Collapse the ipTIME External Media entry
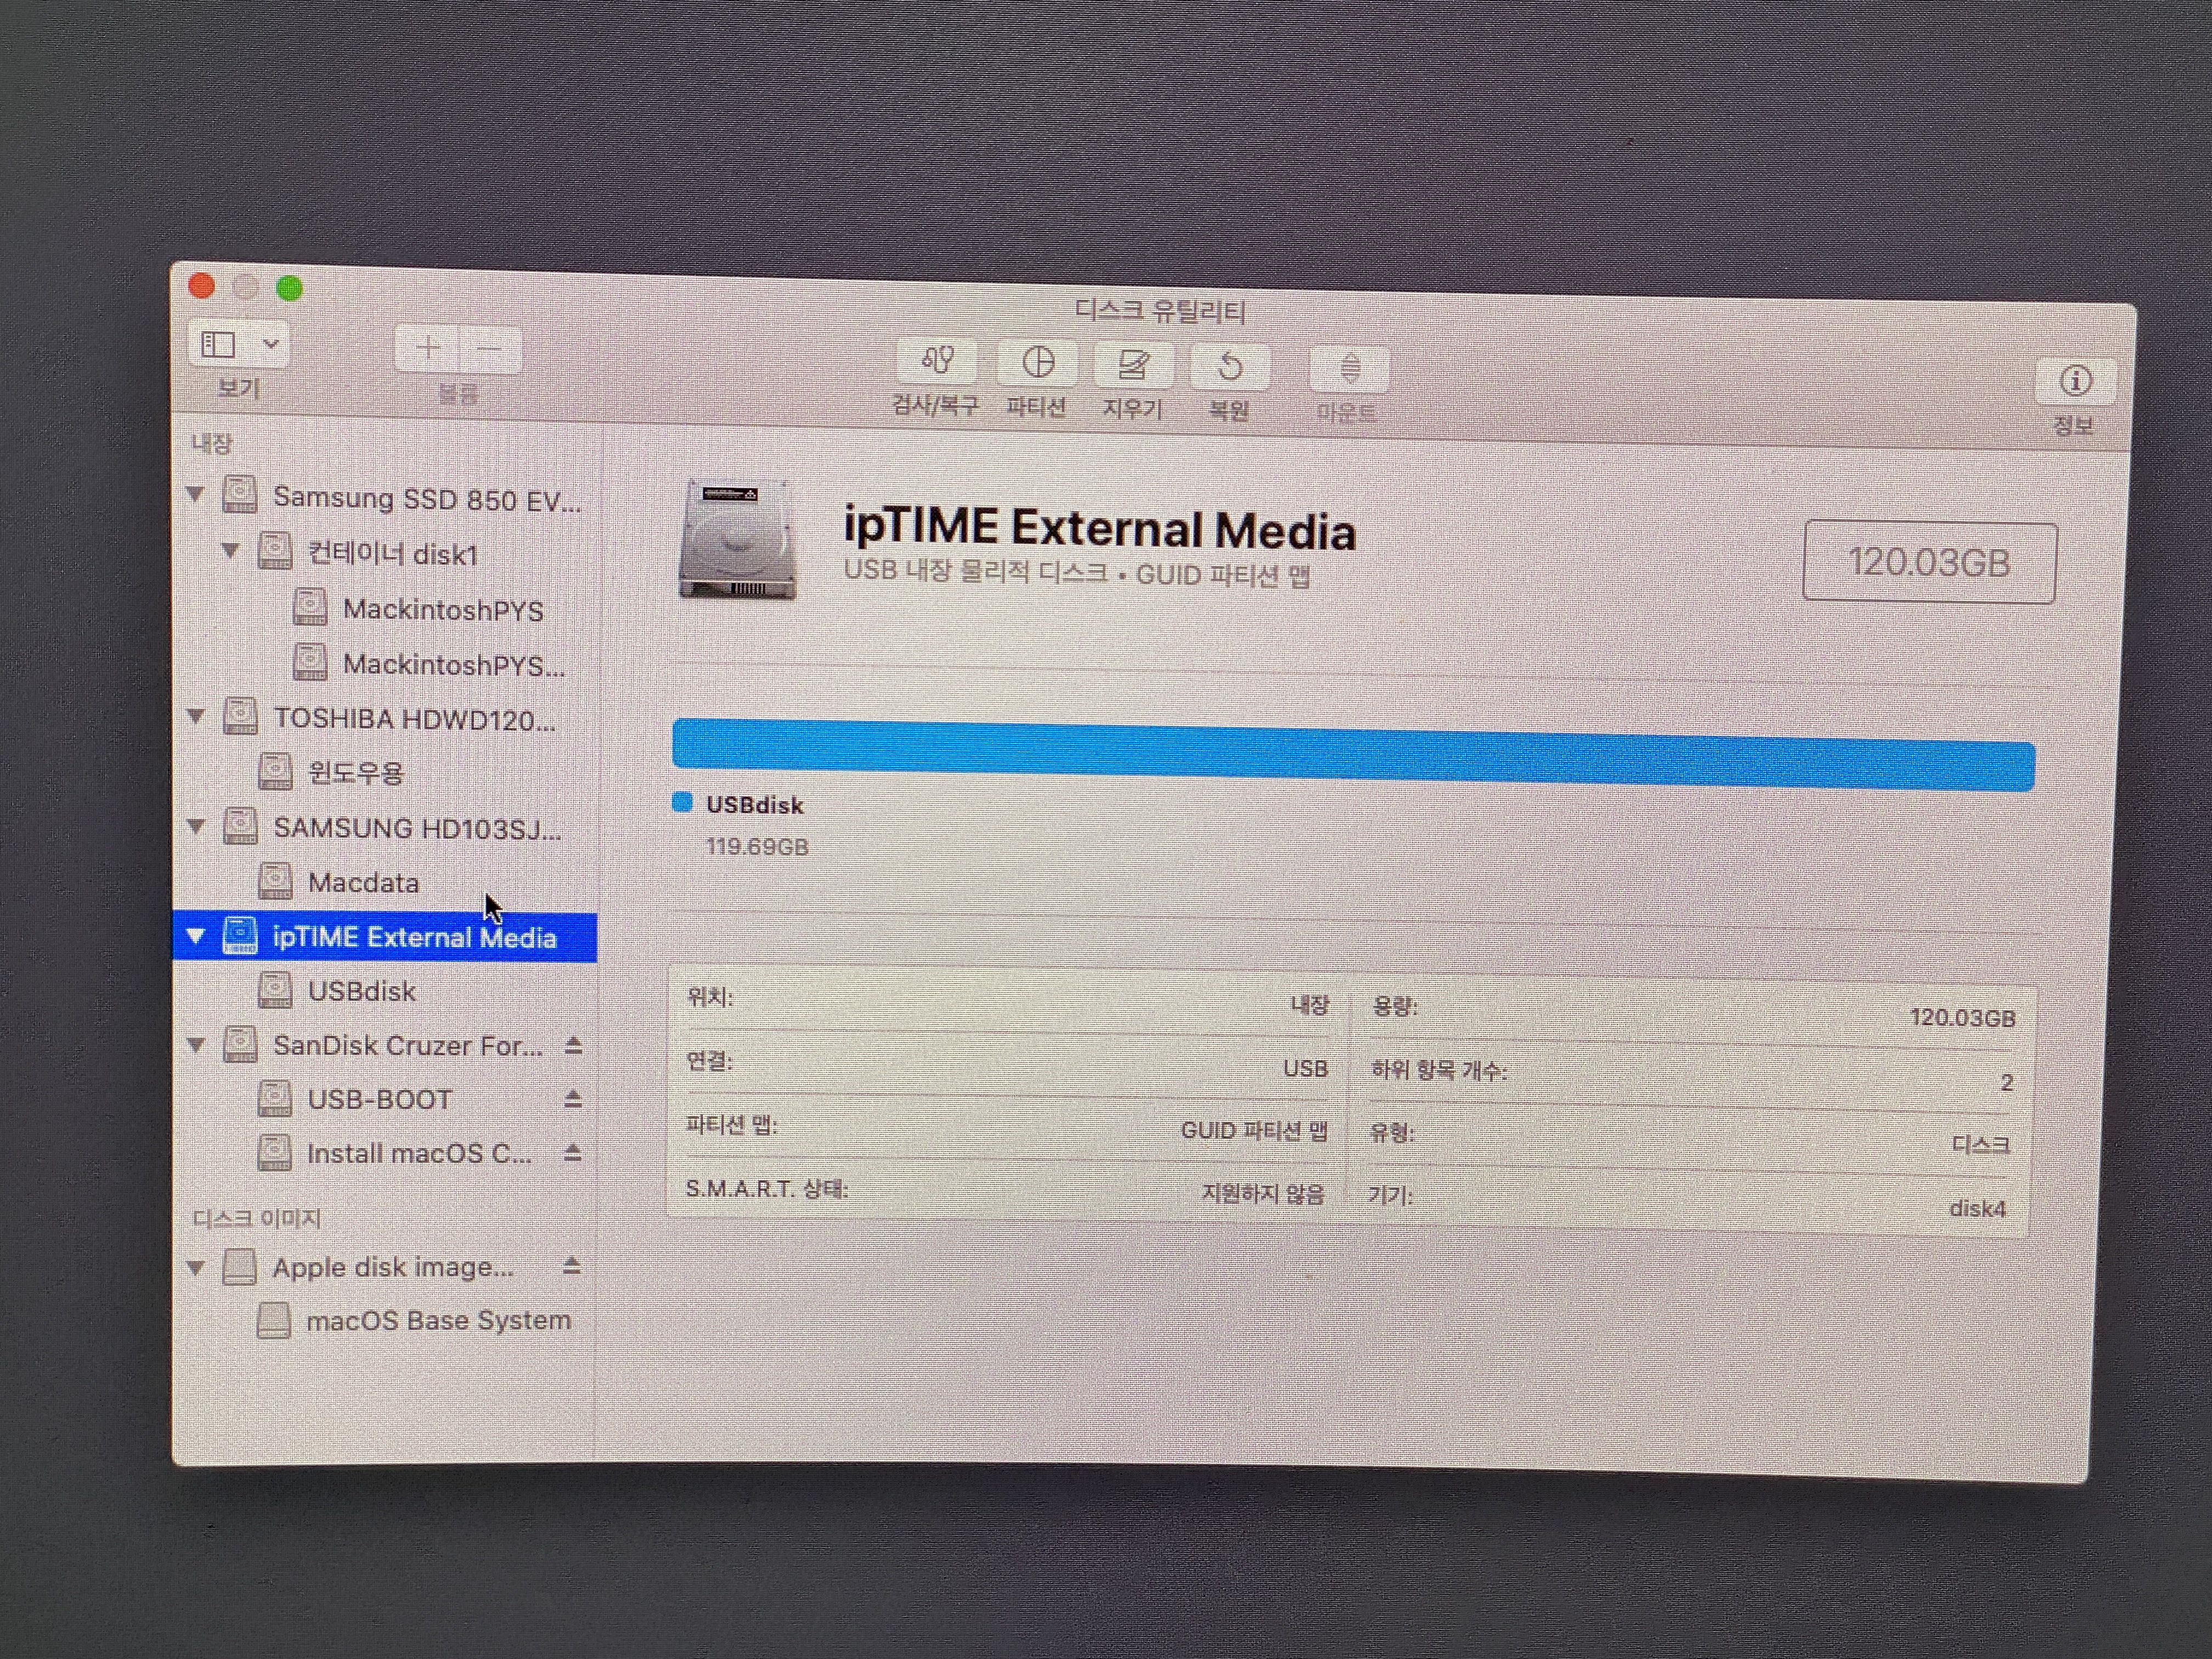Viewport: 2212px width, 1659px height. [196, 936]
